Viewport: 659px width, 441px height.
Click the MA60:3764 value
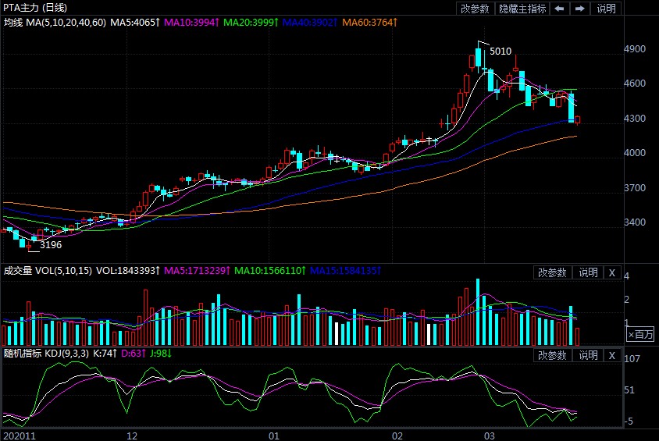point(369,23)
